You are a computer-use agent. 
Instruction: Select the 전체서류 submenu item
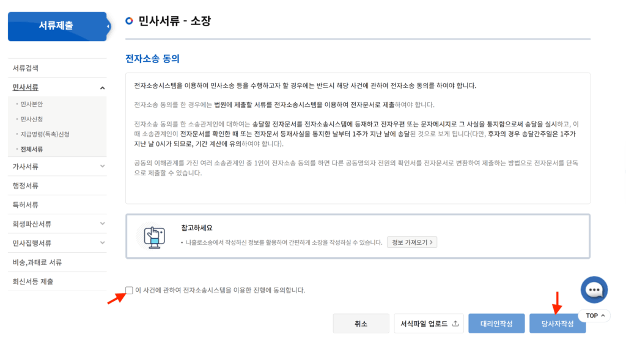pos(32,149)
